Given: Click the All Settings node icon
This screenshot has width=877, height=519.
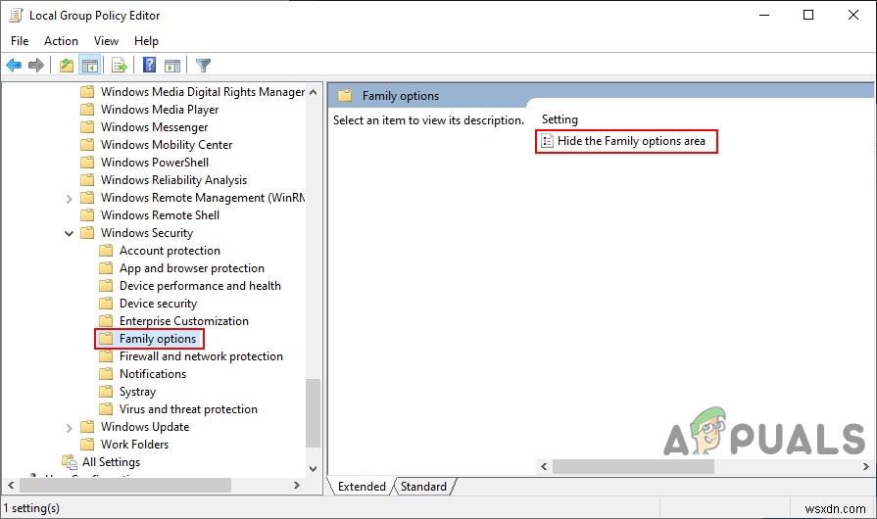Looking at the screenshot, I should (x=70, y=462).
